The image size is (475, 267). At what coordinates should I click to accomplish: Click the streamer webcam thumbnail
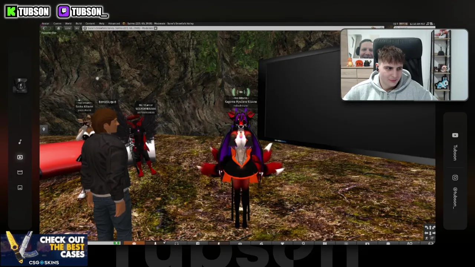404,65
